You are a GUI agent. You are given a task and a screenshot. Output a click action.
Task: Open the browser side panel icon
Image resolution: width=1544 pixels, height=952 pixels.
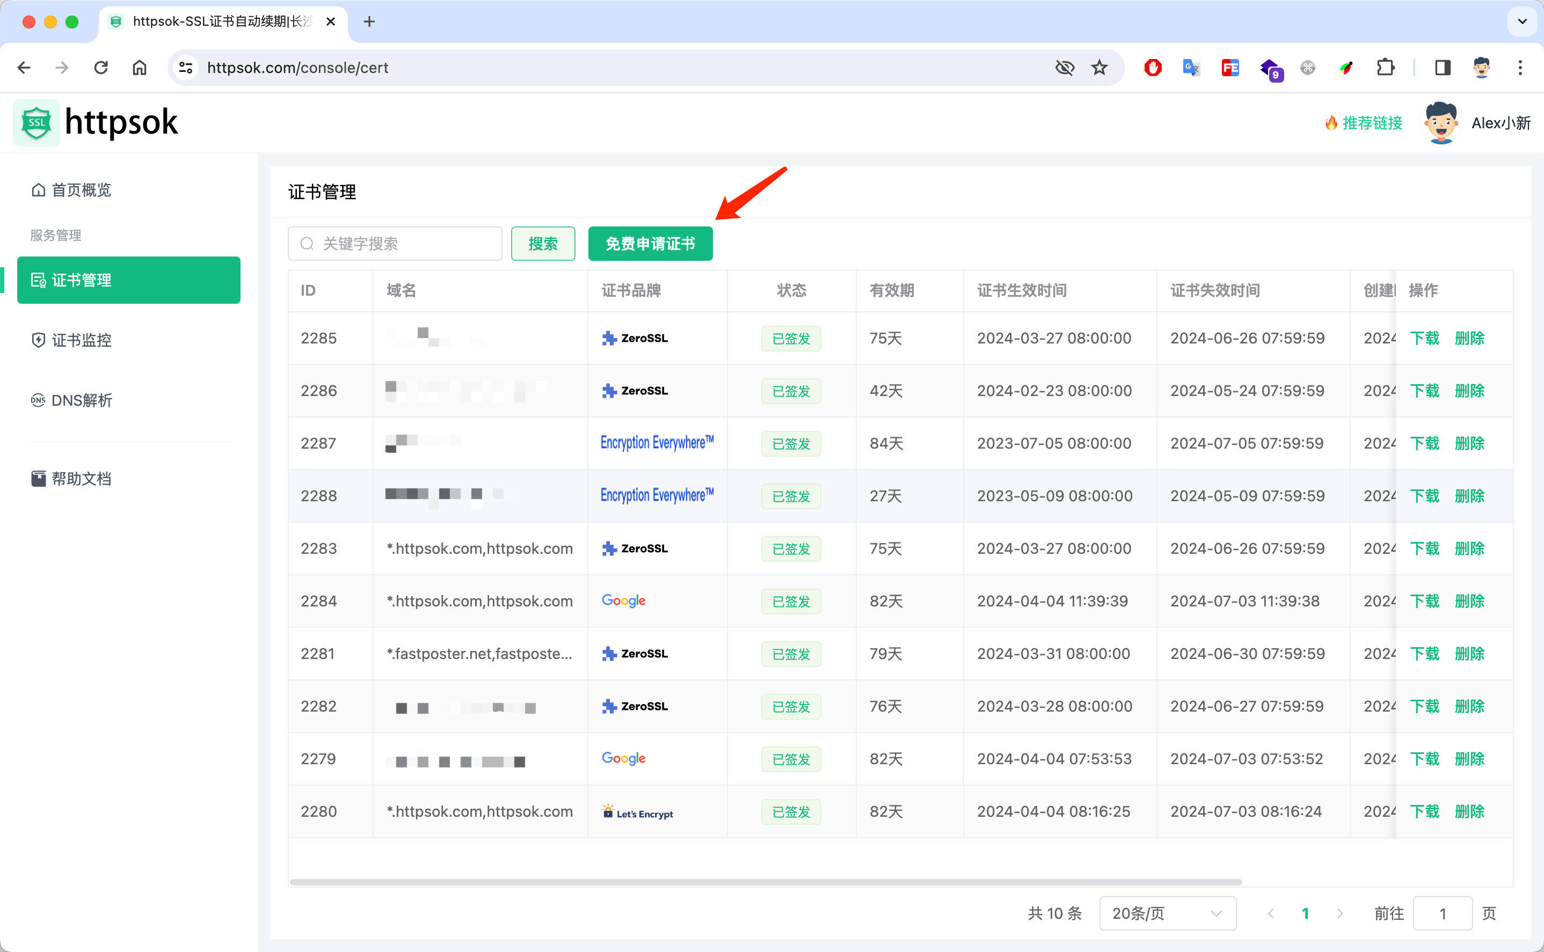[x=1443, y=68]
